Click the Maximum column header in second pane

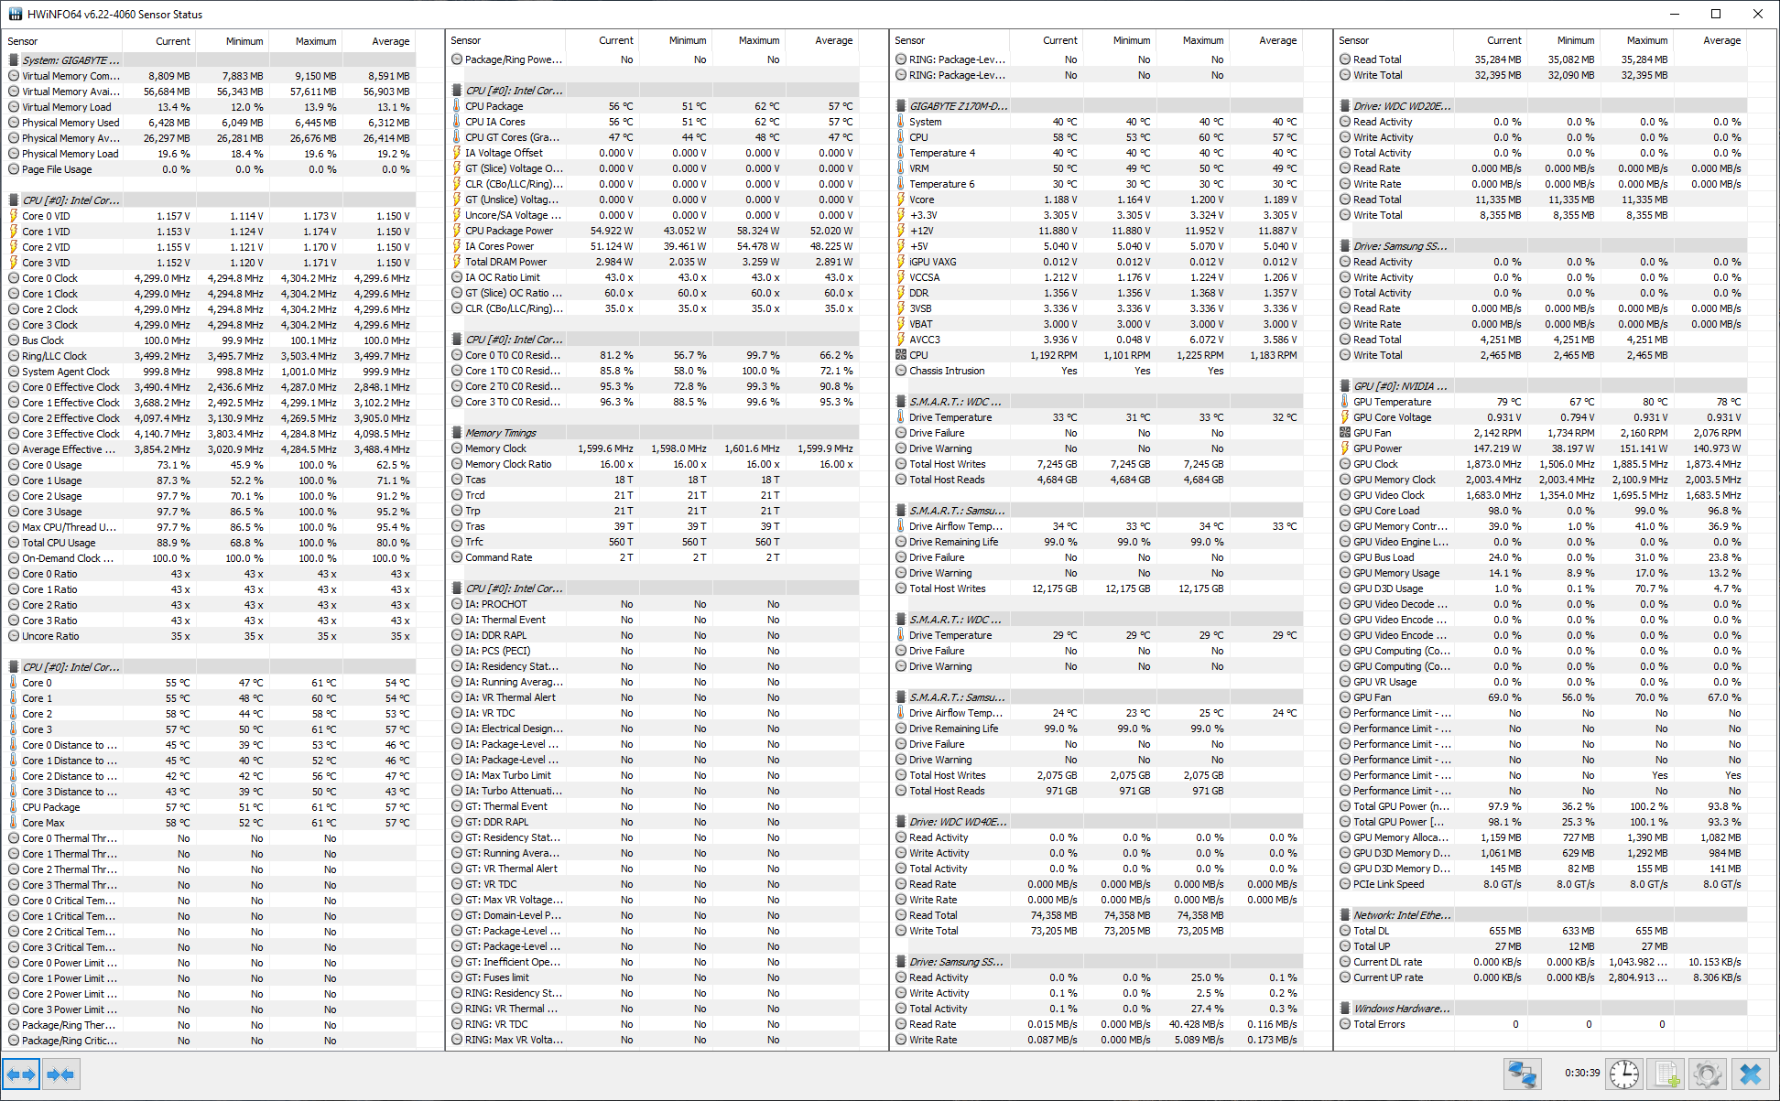(759, 40)
